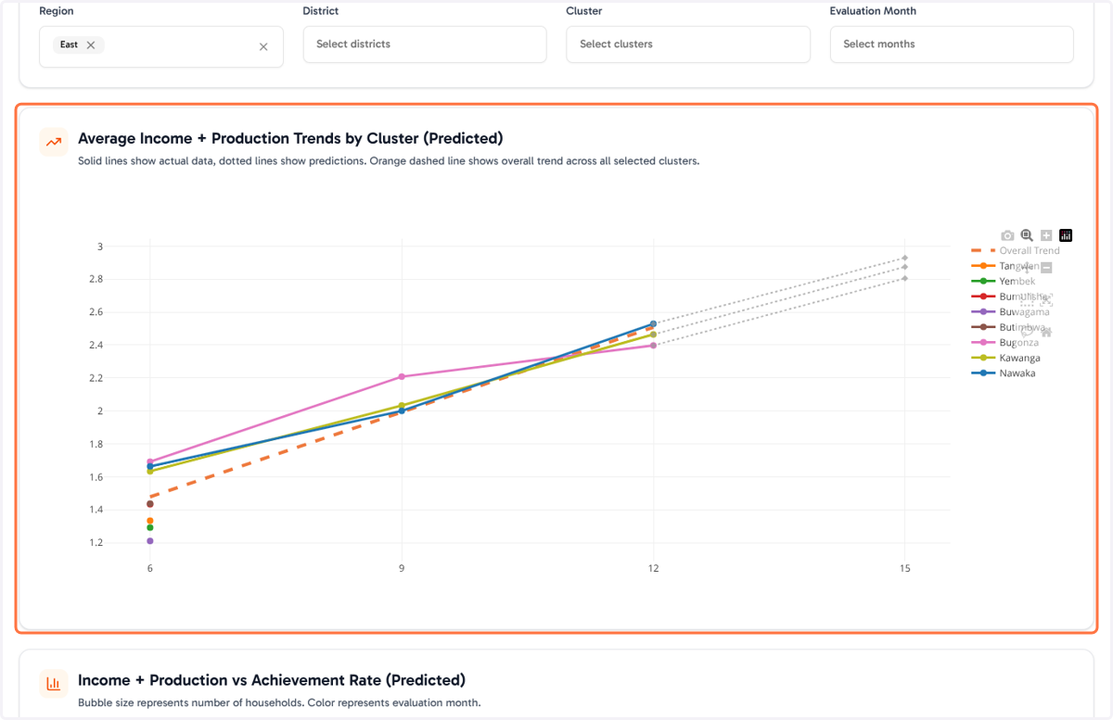Toggle Butimbwa legend entry

1009,327
